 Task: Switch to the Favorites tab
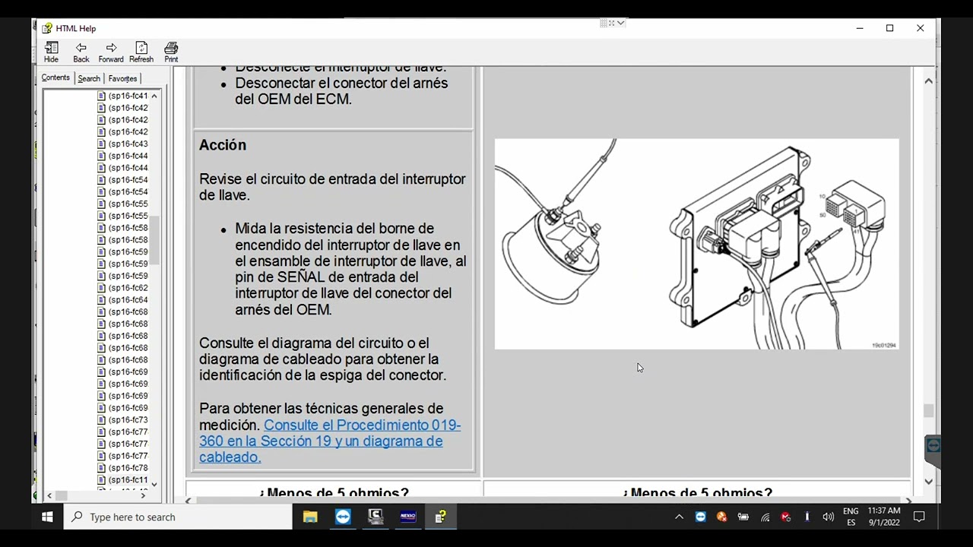tap(122, 78)
